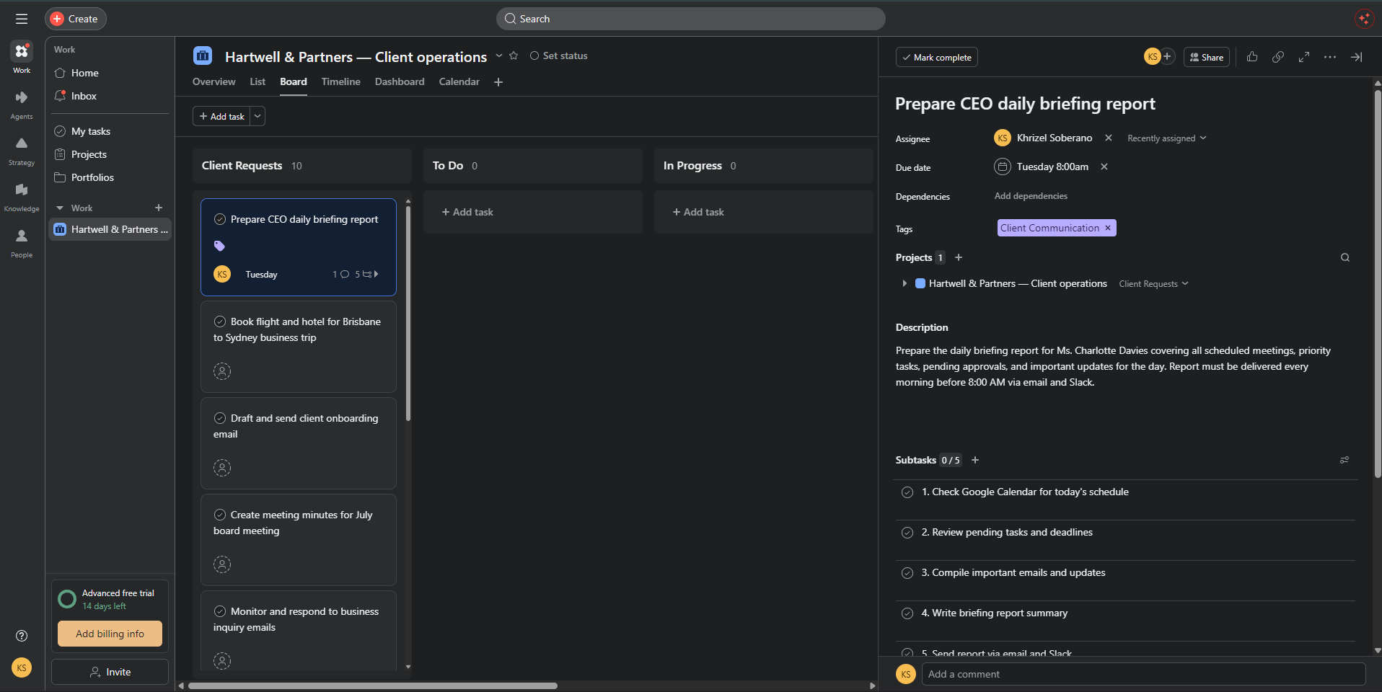Switch to the Timeline tab
Viewport: 1382px width, 692px height.
tap(340, 81)
